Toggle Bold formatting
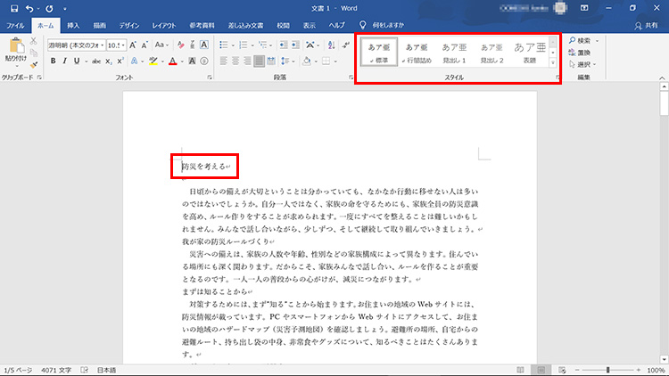The height and width of the screenshot is (376, 669). [53, 61]
